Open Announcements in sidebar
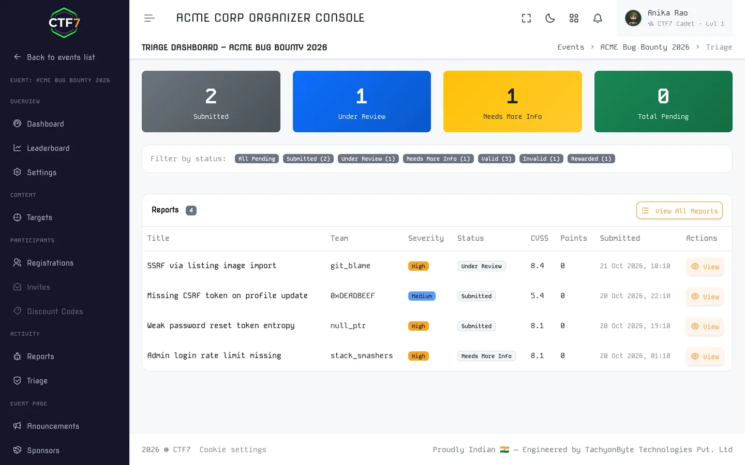The image size is (745, 465). [x=46, y=426]
